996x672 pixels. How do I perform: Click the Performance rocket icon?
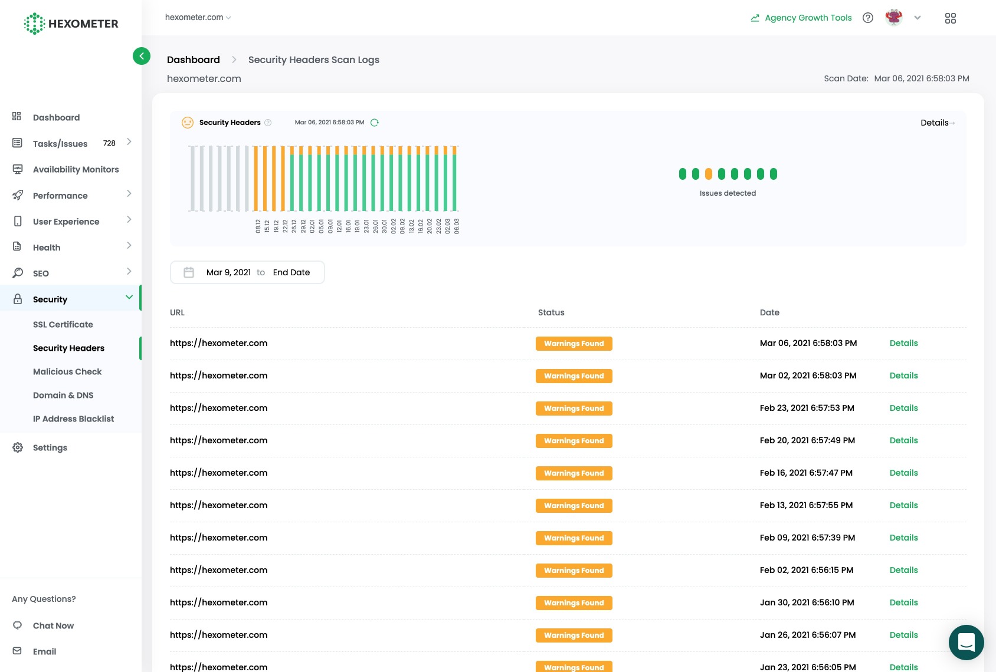point(18,195)
